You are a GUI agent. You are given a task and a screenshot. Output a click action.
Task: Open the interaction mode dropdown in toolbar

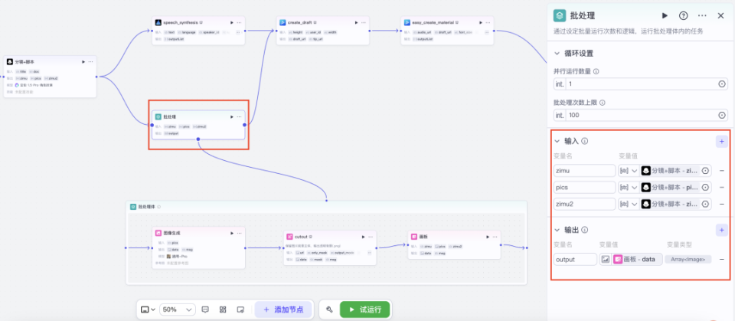pos(148,310)
